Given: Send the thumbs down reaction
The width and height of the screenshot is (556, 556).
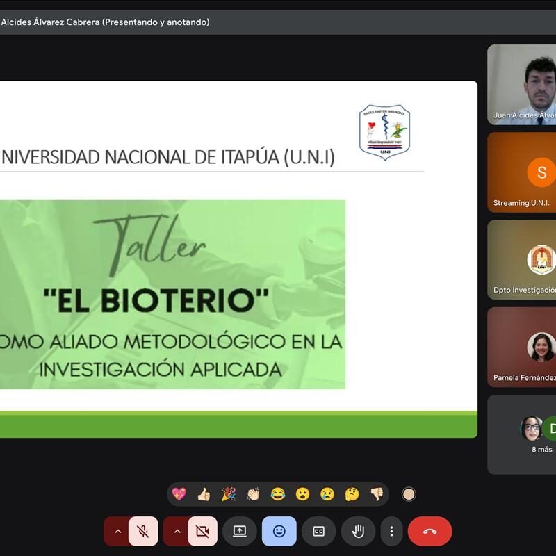Looking at the screenshot, I should pyautogui.click(x=377, y=494).
